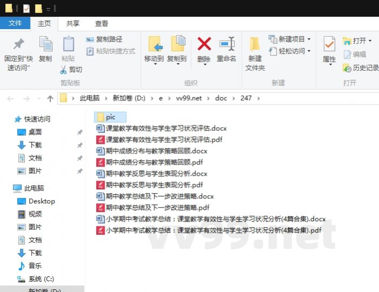Click the Properties checkmark icon
Screen dimensions: 379x292
[x=329, y=44]
